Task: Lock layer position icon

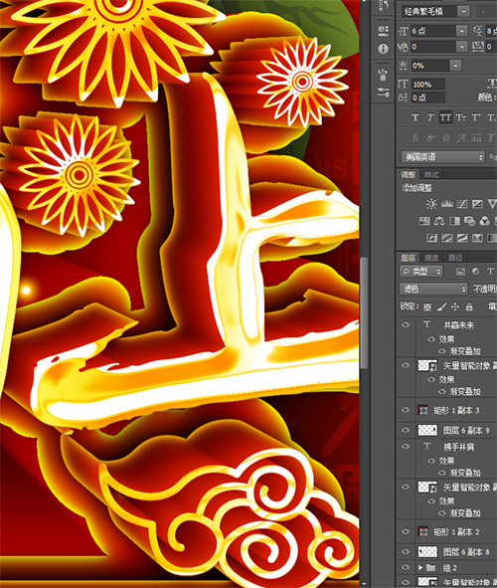Action: (x=454, y=307)
